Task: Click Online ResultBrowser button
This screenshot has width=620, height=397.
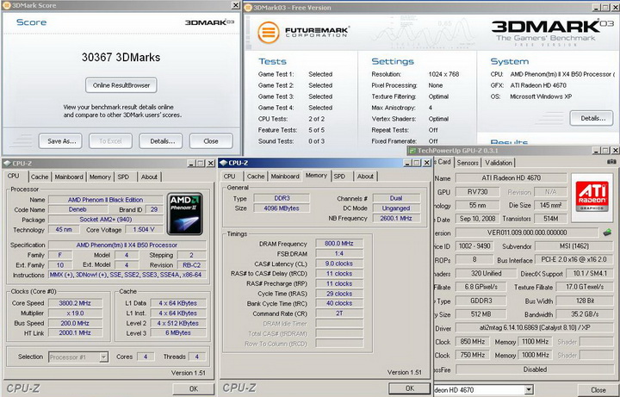Action: 121,85
